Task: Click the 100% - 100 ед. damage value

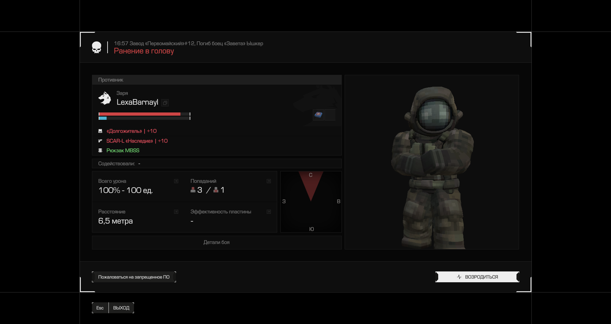Action: pyautogui.click(x=125, y=190)
